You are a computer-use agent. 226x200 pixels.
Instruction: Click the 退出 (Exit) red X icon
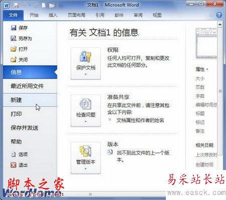pos(14,165)
